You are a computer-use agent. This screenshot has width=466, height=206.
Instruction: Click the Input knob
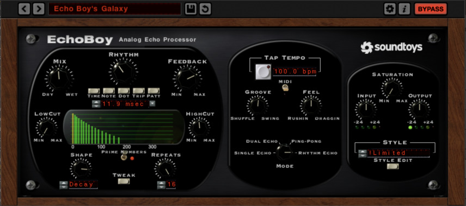366,109
